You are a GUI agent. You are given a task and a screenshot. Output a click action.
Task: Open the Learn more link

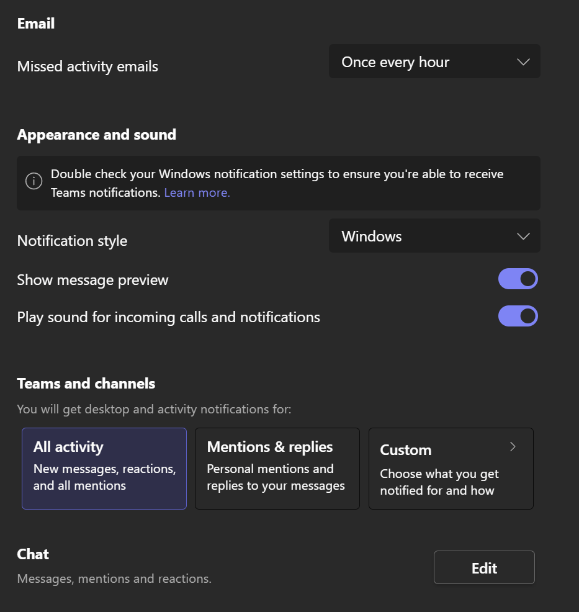click(197, 193)
